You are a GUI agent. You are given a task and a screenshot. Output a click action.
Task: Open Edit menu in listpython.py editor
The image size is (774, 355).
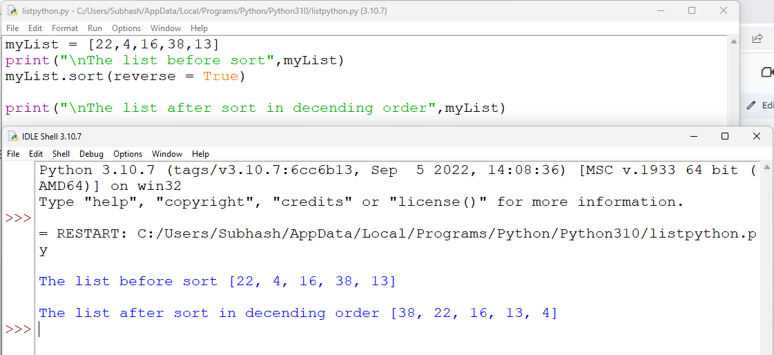coord(35,28)
